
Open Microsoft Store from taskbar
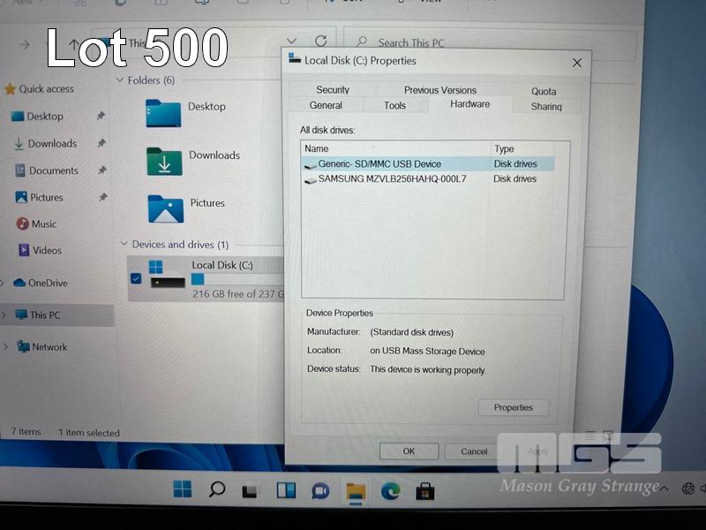click(x=424, y=490)
